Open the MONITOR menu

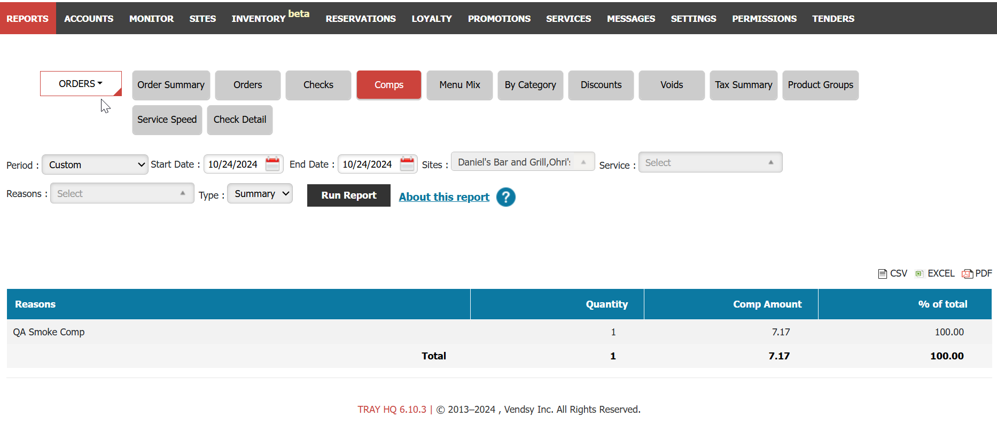(151, 19)
